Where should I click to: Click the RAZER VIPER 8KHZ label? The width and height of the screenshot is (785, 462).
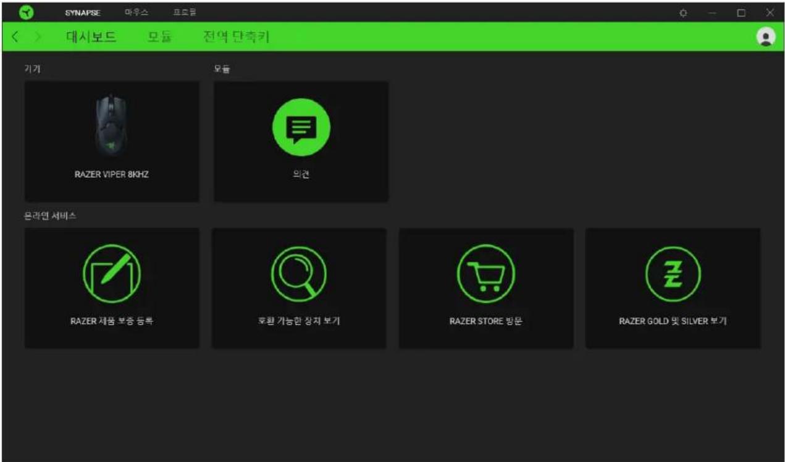[x=112, y=174]
